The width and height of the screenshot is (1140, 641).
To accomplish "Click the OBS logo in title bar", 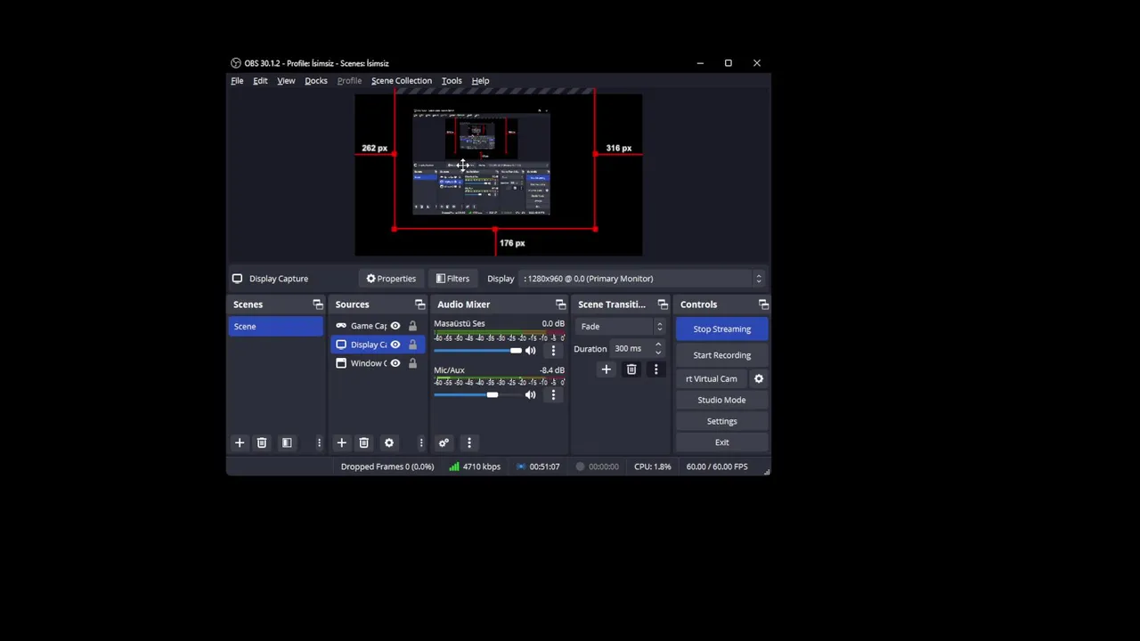I will coord(236,63).
